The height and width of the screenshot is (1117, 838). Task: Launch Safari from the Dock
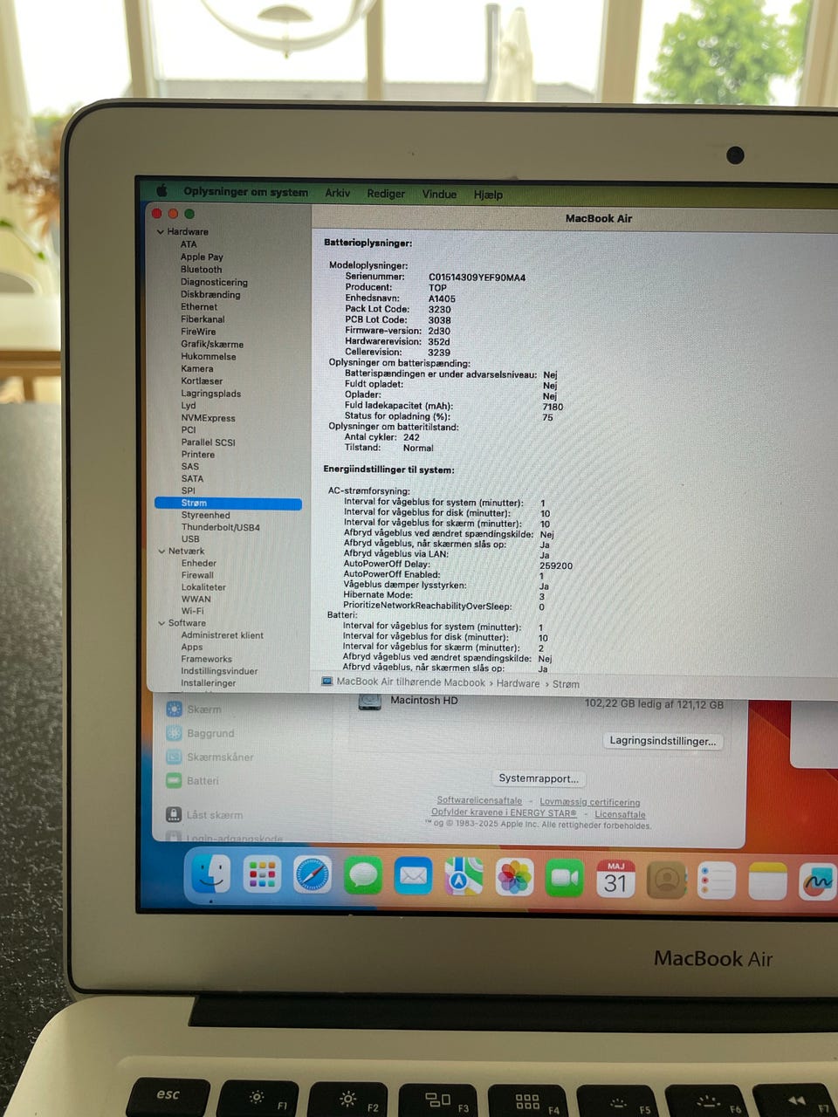pyautogui.click(x=313, y=876)
